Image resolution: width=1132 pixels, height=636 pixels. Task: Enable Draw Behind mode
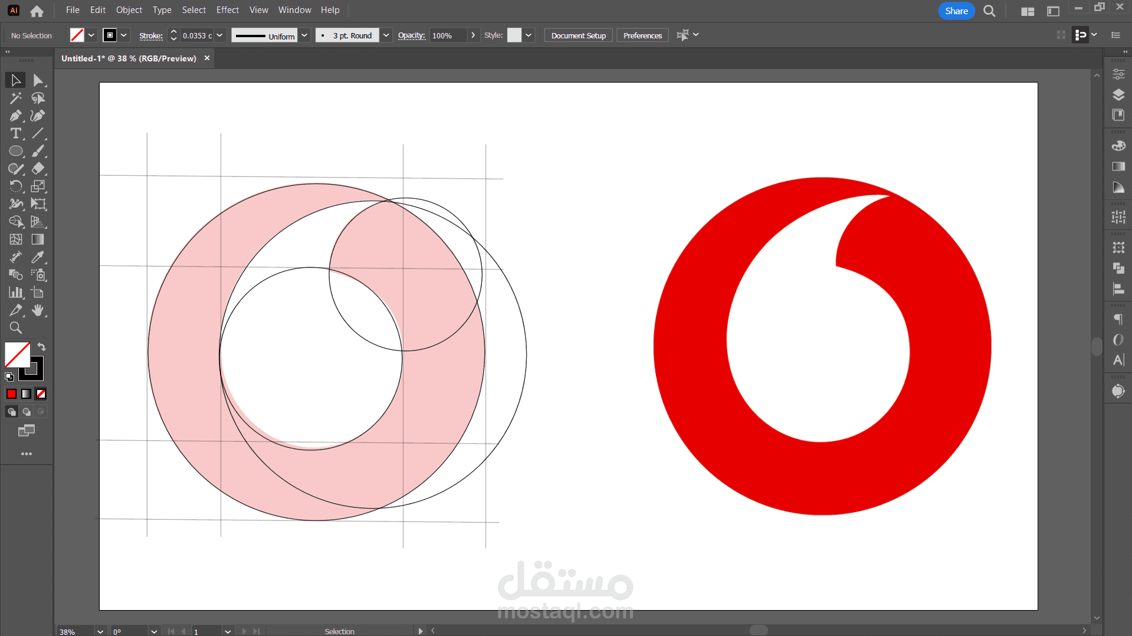pyautogui.click(x=26, y=412)
